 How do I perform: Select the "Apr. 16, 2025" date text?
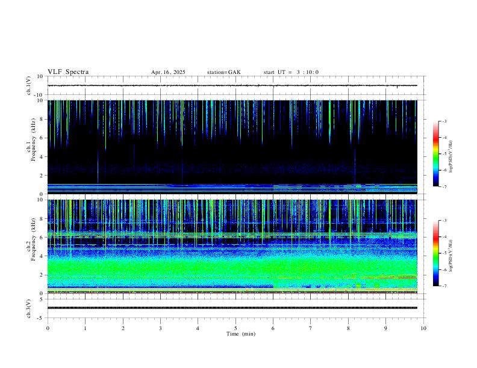168,72
